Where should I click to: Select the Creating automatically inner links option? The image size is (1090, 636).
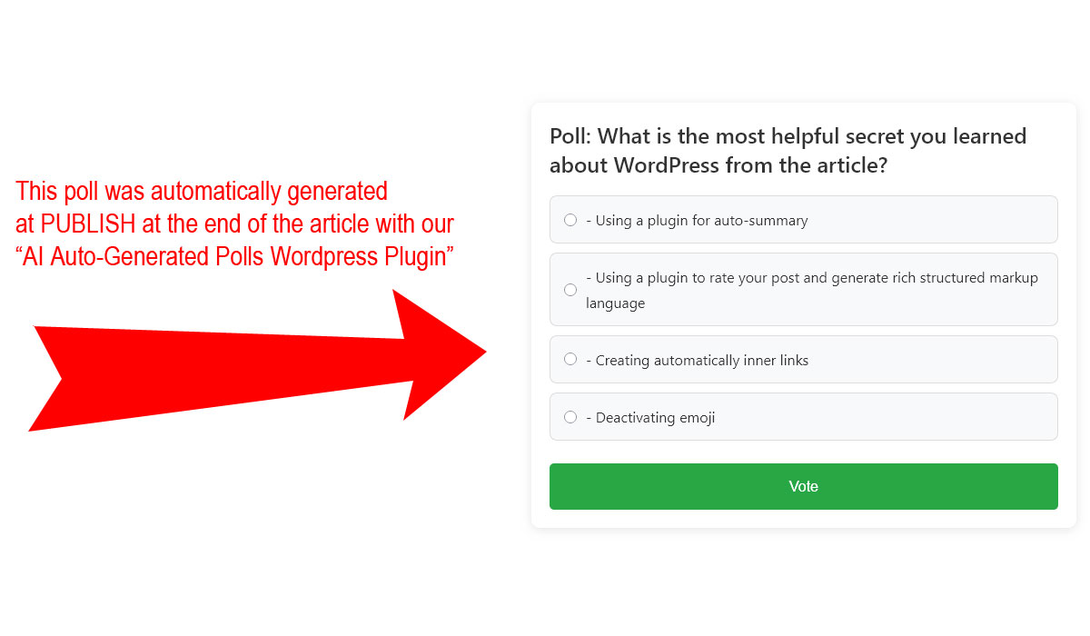click(570, 359)
